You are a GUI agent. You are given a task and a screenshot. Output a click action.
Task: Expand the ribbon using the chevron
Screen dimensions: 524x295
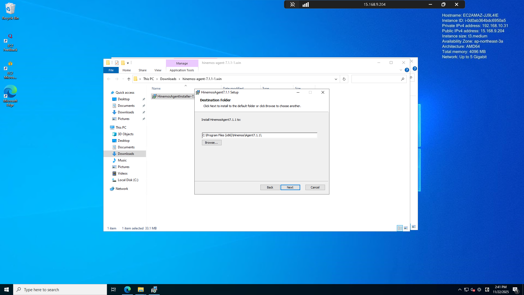[401, 70]
